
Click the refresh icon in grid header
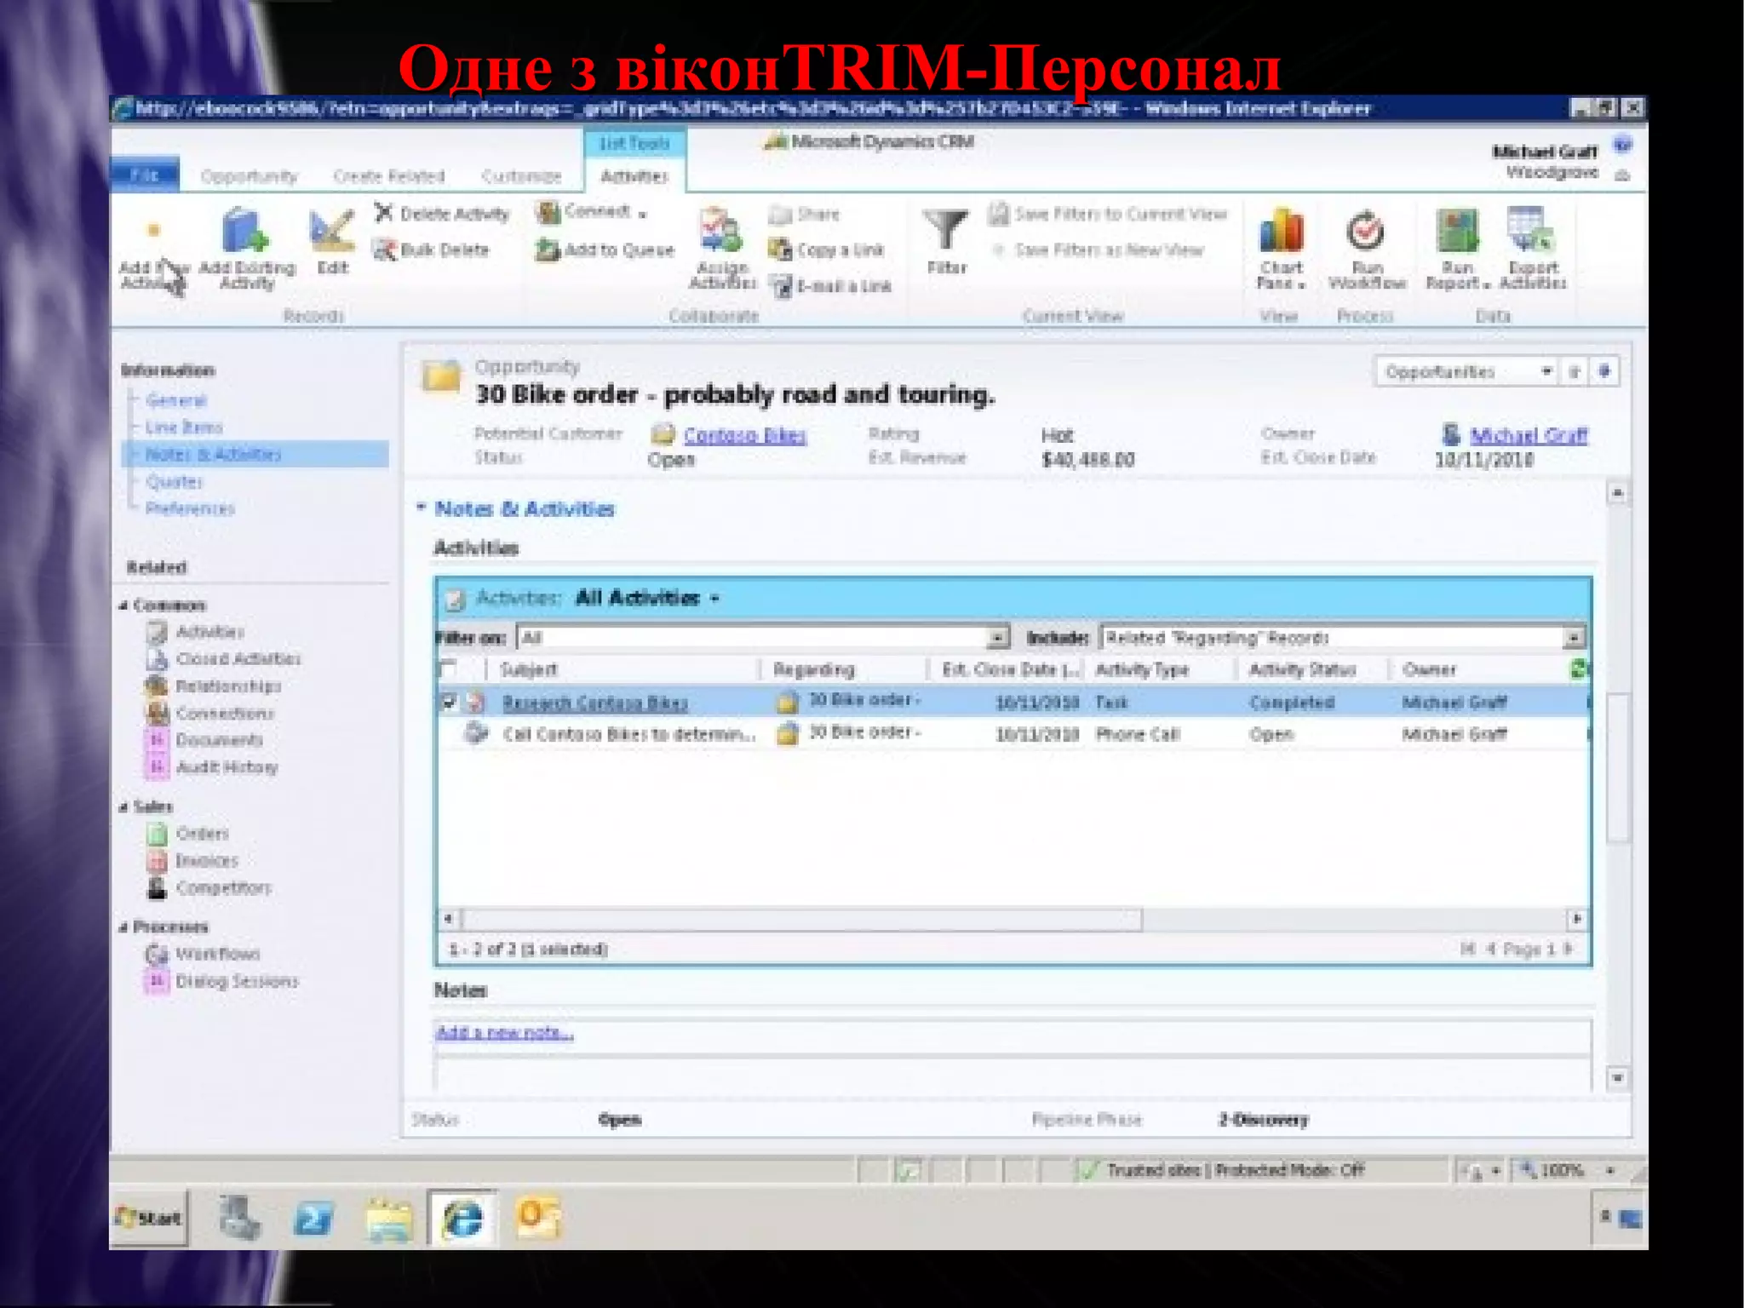[1579, 669]
